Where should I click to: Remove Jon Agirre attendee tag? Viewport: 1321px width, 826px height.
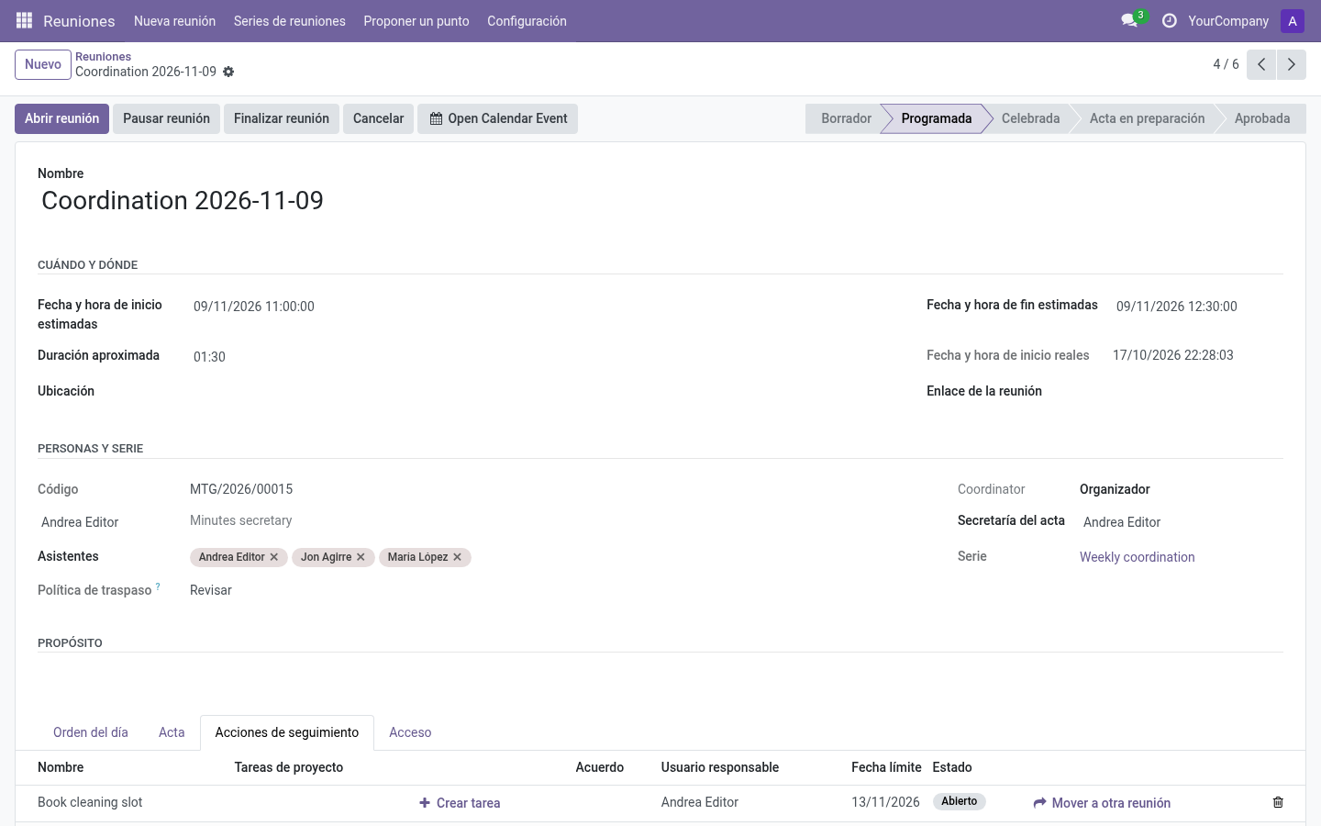click(361, 557)
